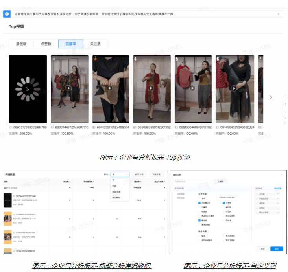Focus the column name search field in the dialog
Viewport: 288px width, 272px height.
click(194, 182)
